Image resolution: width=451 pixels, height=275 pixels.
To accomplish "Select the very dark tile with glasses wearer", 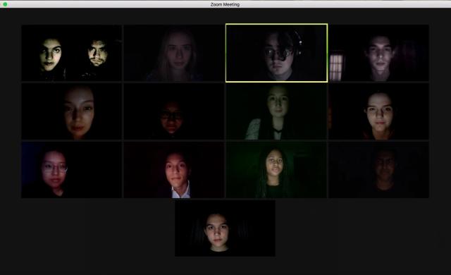I will tap(174, 111).
